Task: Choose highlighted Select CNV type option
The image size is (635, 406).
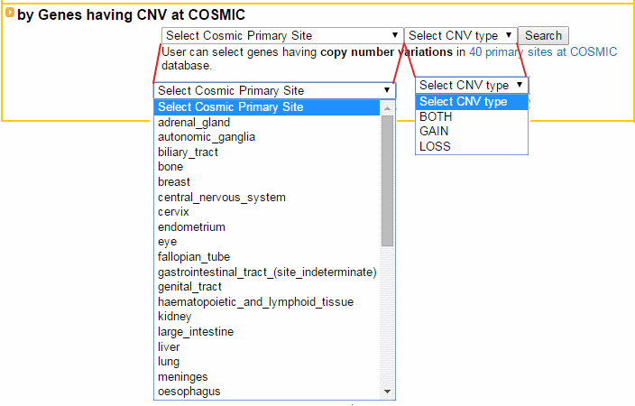Action: [x=472, y=102]
